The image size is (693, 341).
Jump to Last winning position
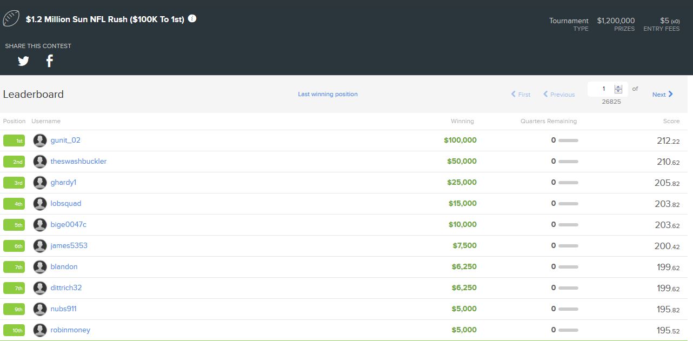pos(328,94)
